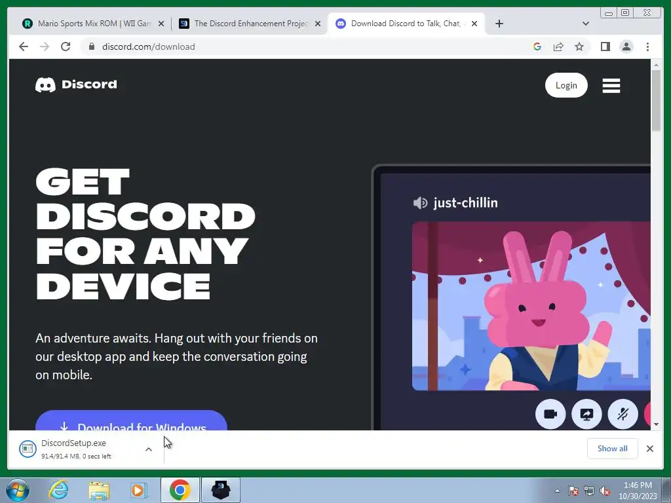671x503 pixels.
Task: Click Action Center flag tray icon
Action: pos(573,491)
